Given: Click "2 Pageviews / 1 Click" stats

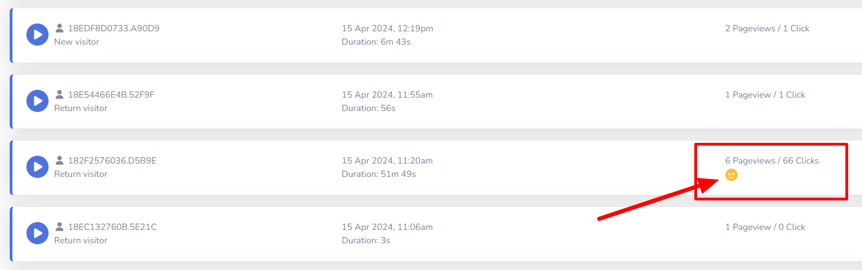Looking at the screenshot, I should coord(767,29).
